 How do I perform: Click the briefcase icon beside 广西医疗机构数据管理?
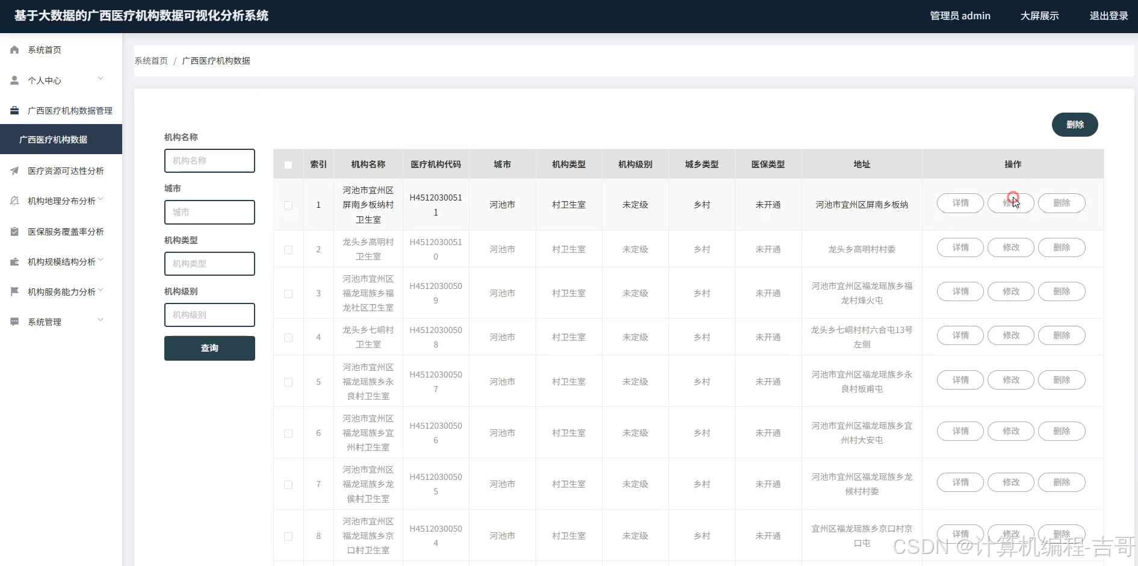pos(14,110)
